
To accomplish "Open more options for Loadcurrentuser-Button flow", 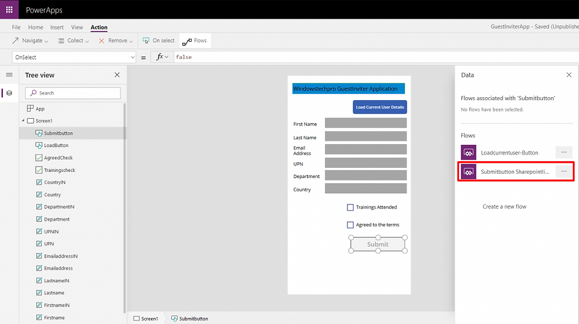I will (x=564, y=152).
